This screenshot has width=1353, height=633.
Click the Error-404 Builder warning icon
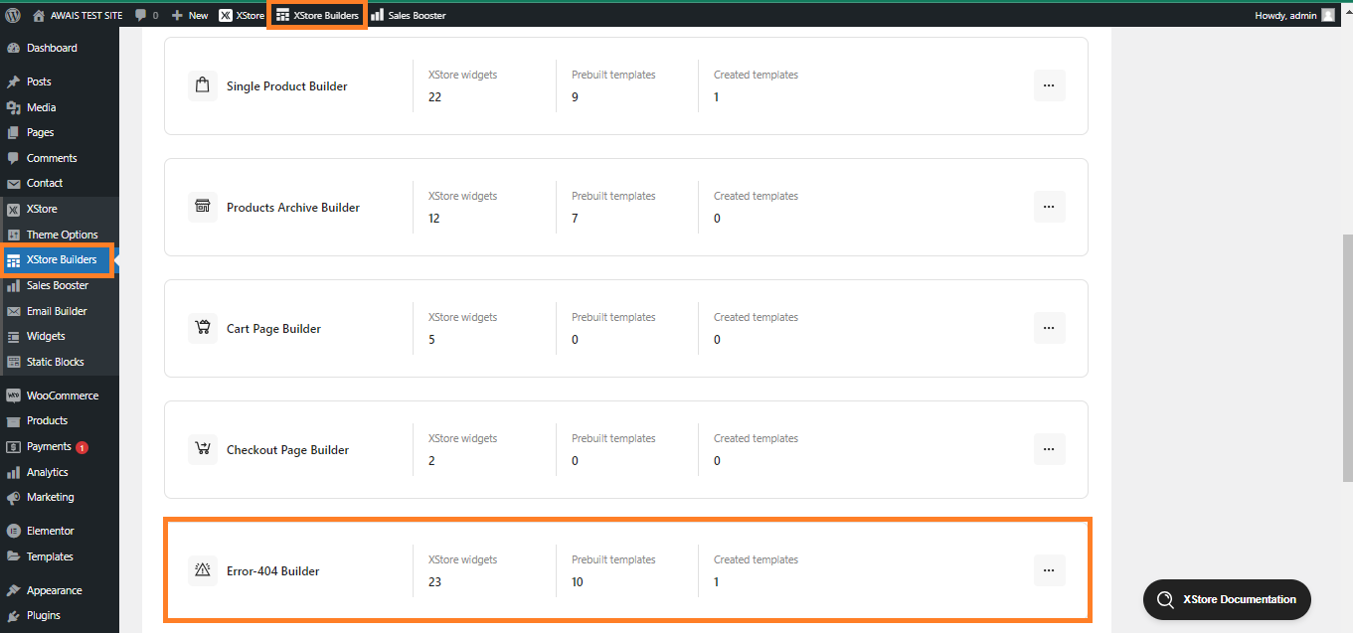[x=203, y=570]
